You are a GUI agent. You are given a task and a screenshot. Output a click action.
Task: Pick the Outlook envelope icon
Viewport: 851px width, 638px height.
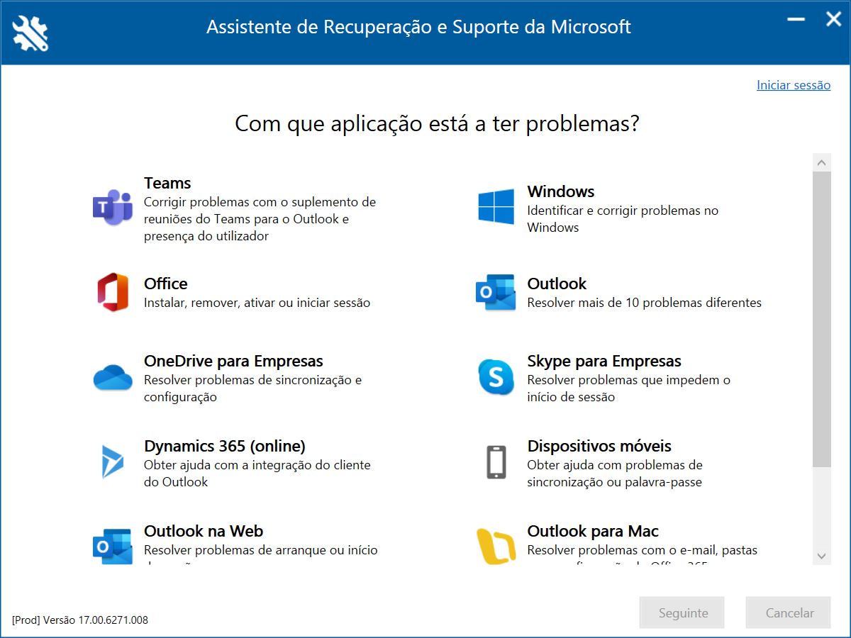(496, 292)
